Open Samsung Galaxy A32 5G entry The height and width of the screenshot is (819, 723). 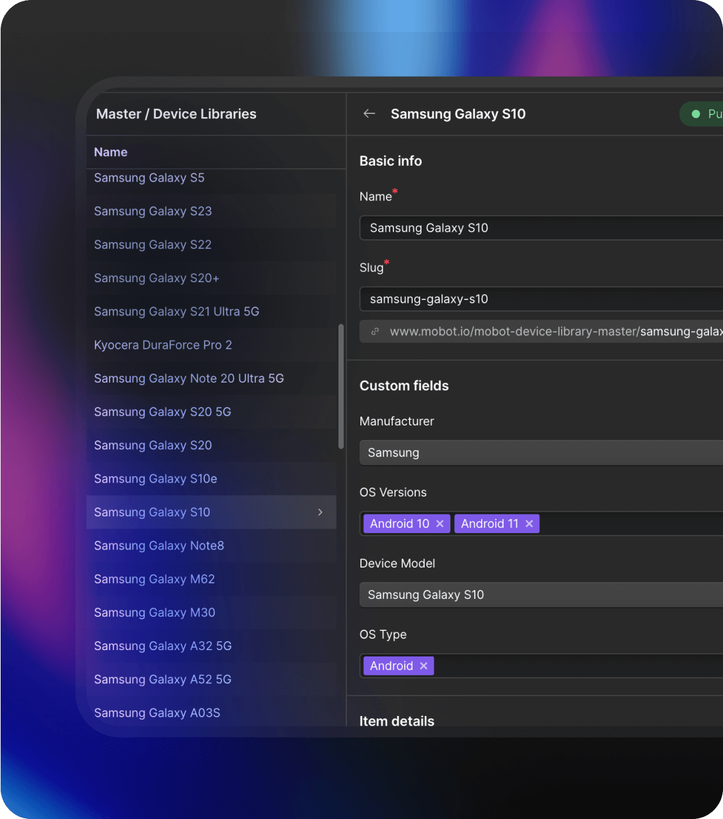[x=211, y=646]
